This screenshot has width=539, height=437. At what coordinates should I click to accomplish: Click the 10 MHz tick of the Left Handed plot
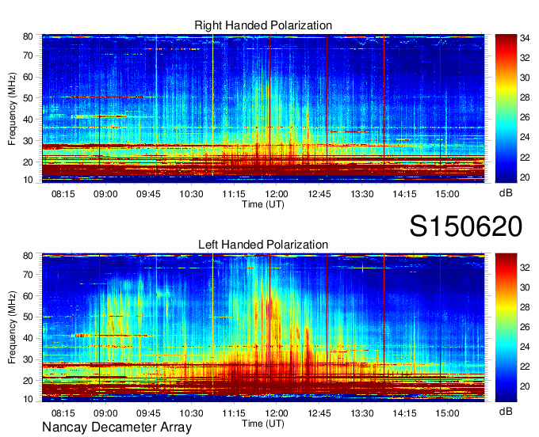tap(28, 398)
